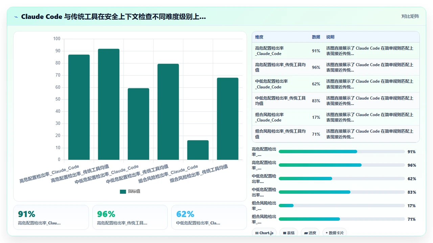The height and width of the screenshot is (243, 433).
Task: Click table cell 高危配置检出率_传统工具均值
Action: [280, 67]
